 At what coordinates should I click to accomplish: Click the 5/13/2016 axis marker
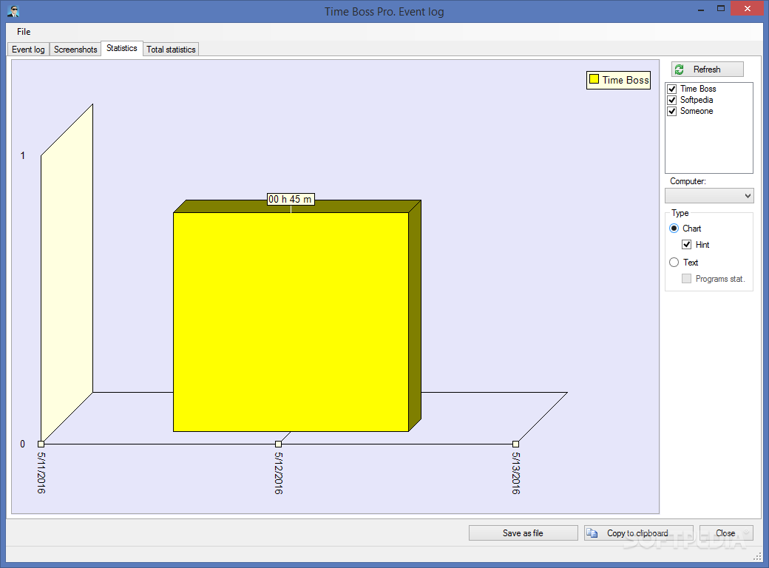click(515, 444)
